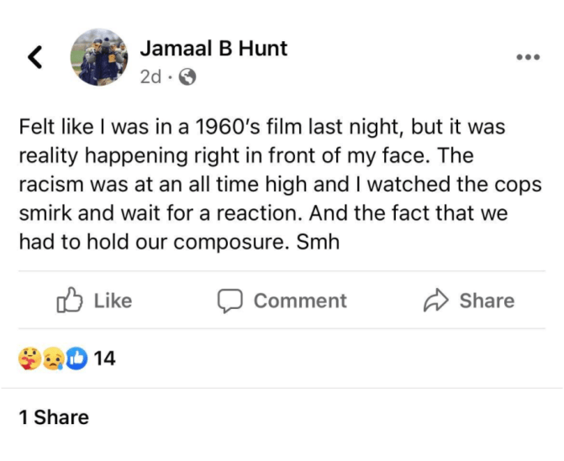
Task: Go back using the left chevron arrow
Action: [34, 57]
